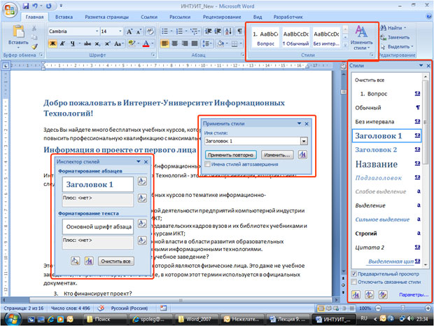Open New Style icon in Apply Styles pane

coord(302,155)
